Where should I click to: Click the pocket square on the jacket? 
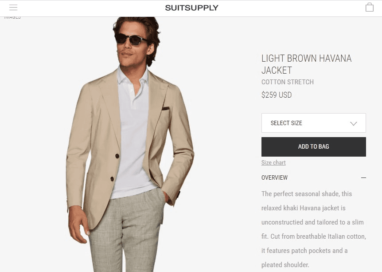tap(165, 108)
